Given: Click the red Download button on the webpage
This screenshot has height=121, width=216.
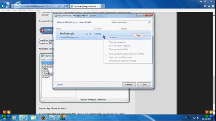Looking at the screenshot, I should pos(47,30).
